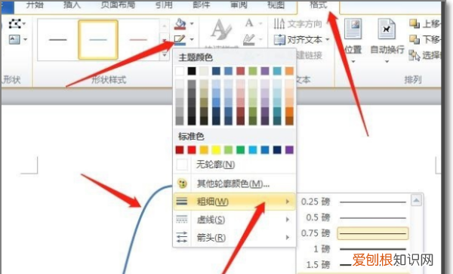Open 其他轮廓颜色(M) more colors option
This screenshot has height=274, width=453.
(235, 183)
